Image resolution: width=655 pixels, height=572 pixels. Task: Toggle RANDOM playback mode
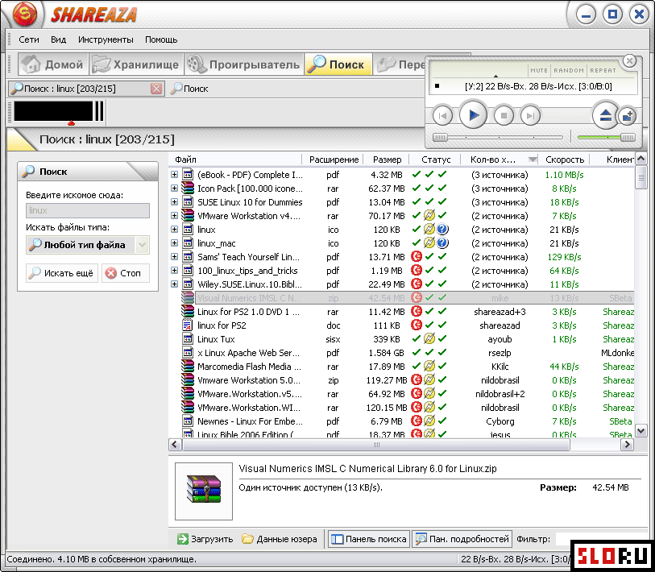point(569,70)
